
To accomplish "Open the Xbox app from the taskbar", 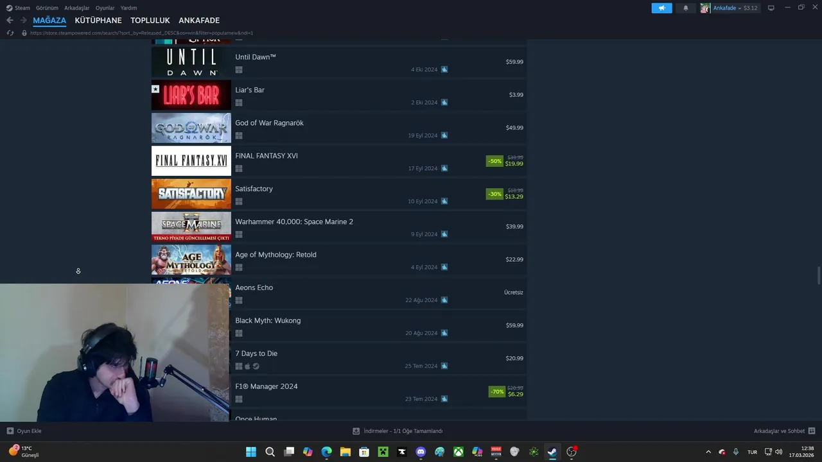I will click(x=459, y=452).
